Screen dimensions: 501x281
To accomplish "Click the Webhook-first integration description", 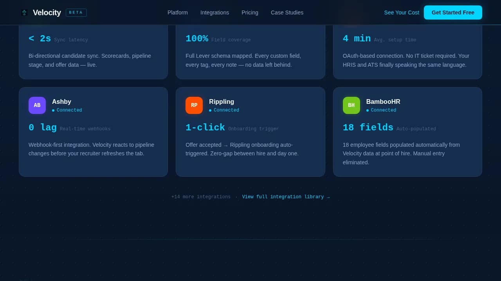I will click(92, 149).
